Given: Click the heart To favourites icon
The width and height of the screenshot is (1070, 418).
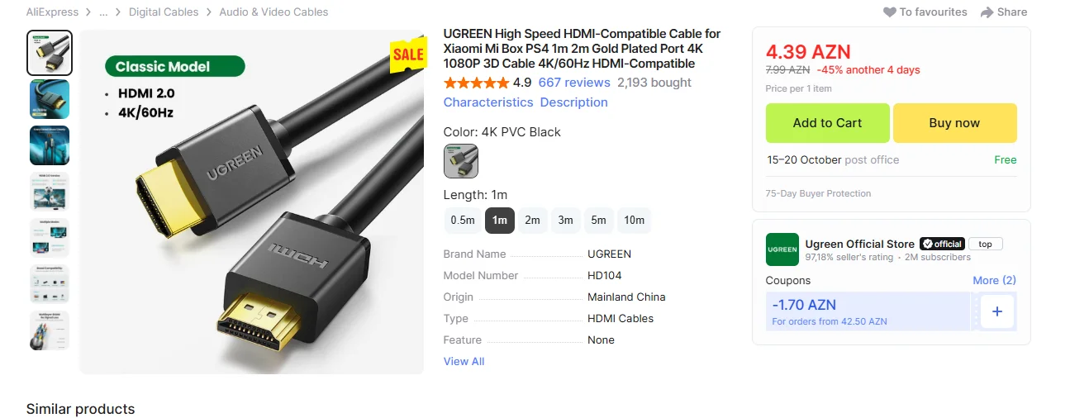Looking at the screenshot, I should tap(890, 12).
